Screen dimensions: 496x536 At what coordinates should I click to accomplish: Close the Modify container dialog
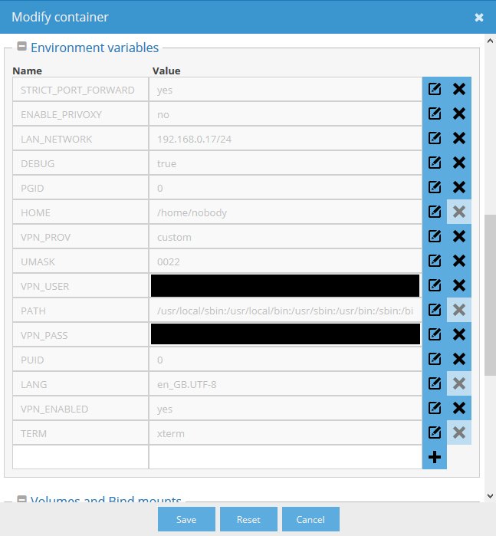coord(479,18)
